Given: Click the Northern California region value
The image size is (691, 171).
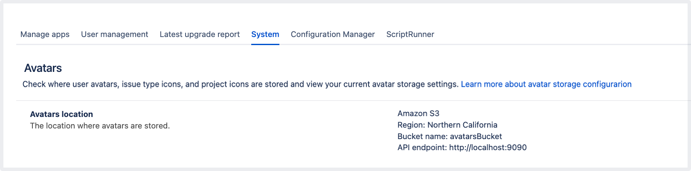Looking at the screenshot, I should (x=462, y=125).
